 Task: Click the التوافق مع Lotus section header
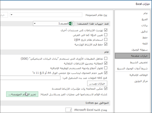[97, 103]
